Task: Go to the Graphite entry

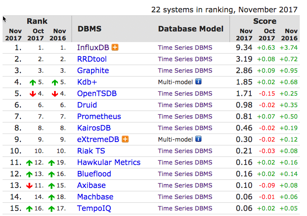Action: 93,71
